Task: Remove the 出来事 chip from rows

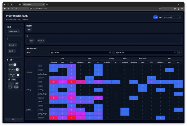Action: tap(14, 51)
